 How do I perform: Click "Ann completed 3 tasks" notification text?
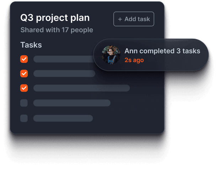tap(162, 51)
